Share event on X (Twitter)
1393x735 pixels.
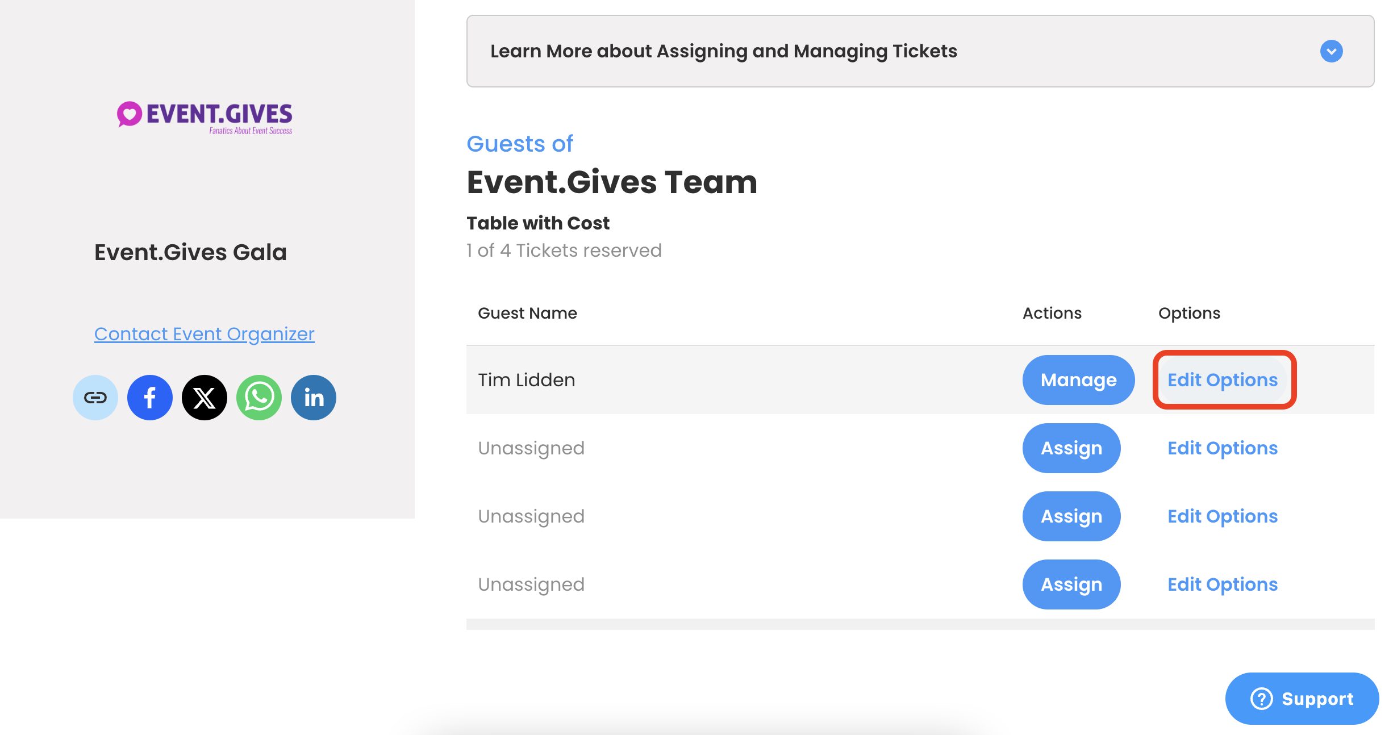pyautogui.click(x=205, y=398)
